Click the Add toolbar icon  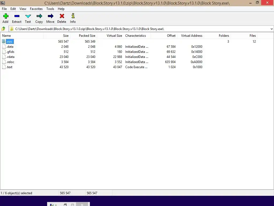click(6, 16)
